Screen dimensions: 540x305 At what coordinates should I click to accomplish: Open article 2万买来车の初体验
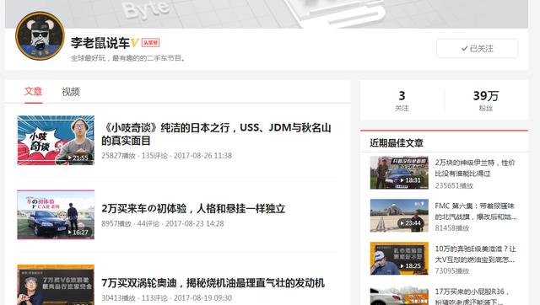[x=193, y=208]
